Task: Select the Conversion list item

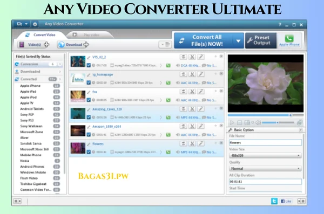Action: click(38, 64)
